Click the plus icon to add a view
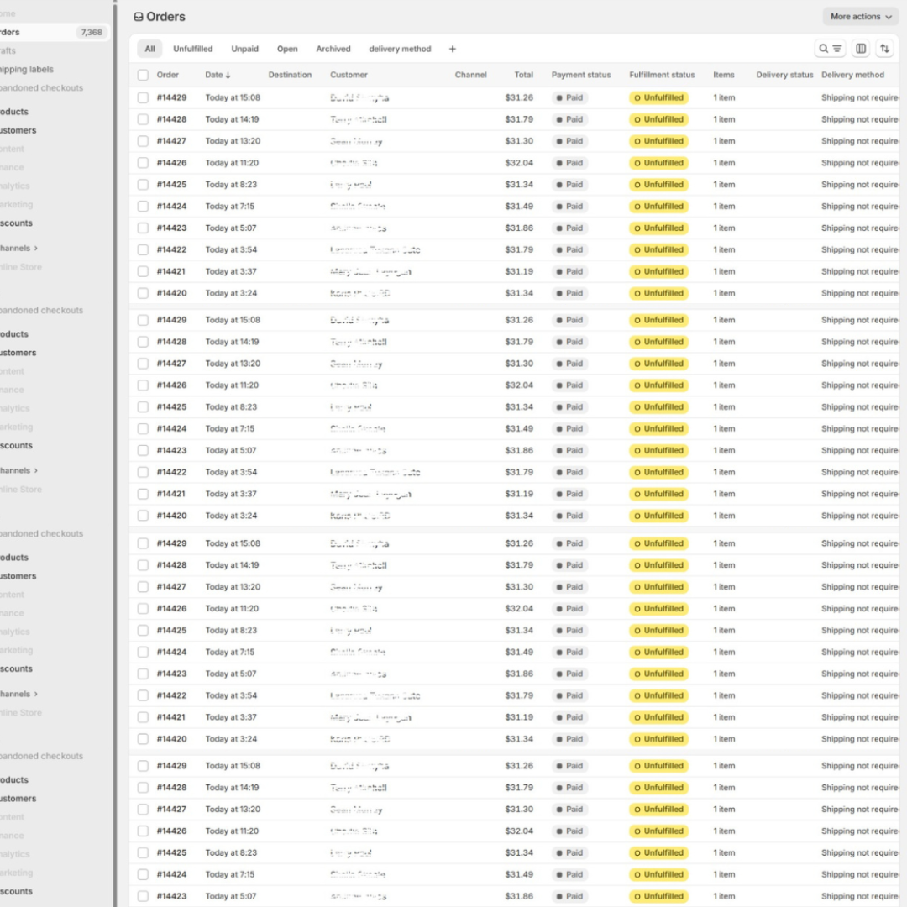 coord(452,49)
